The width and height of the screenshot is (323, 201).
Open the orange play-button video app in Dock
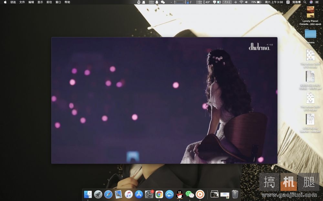pos(200,194)
